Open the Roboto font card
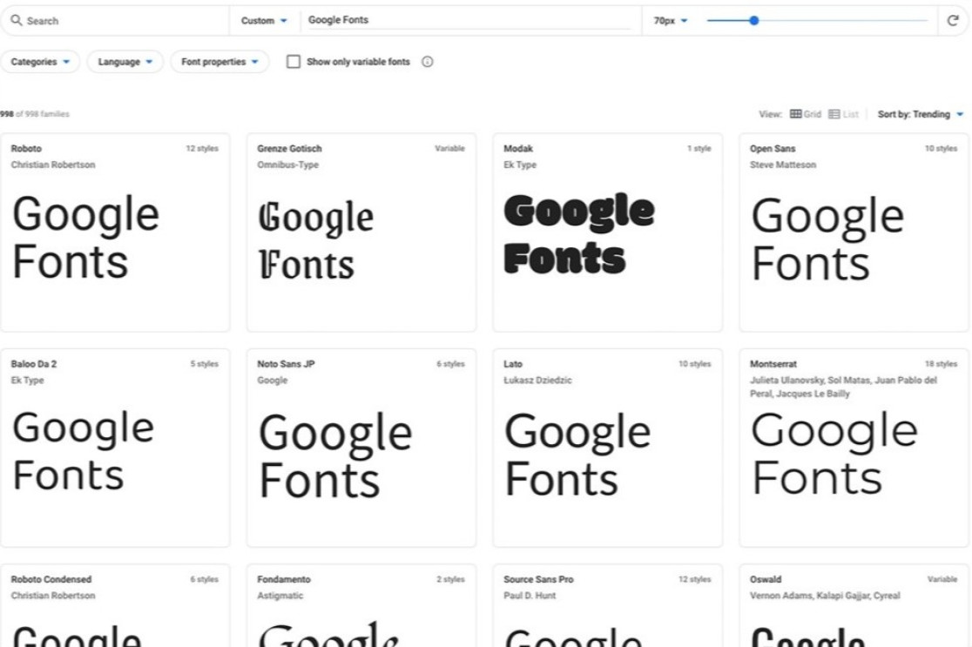The width and height of the screenshot is (972, 647). (x=115, y=233)
